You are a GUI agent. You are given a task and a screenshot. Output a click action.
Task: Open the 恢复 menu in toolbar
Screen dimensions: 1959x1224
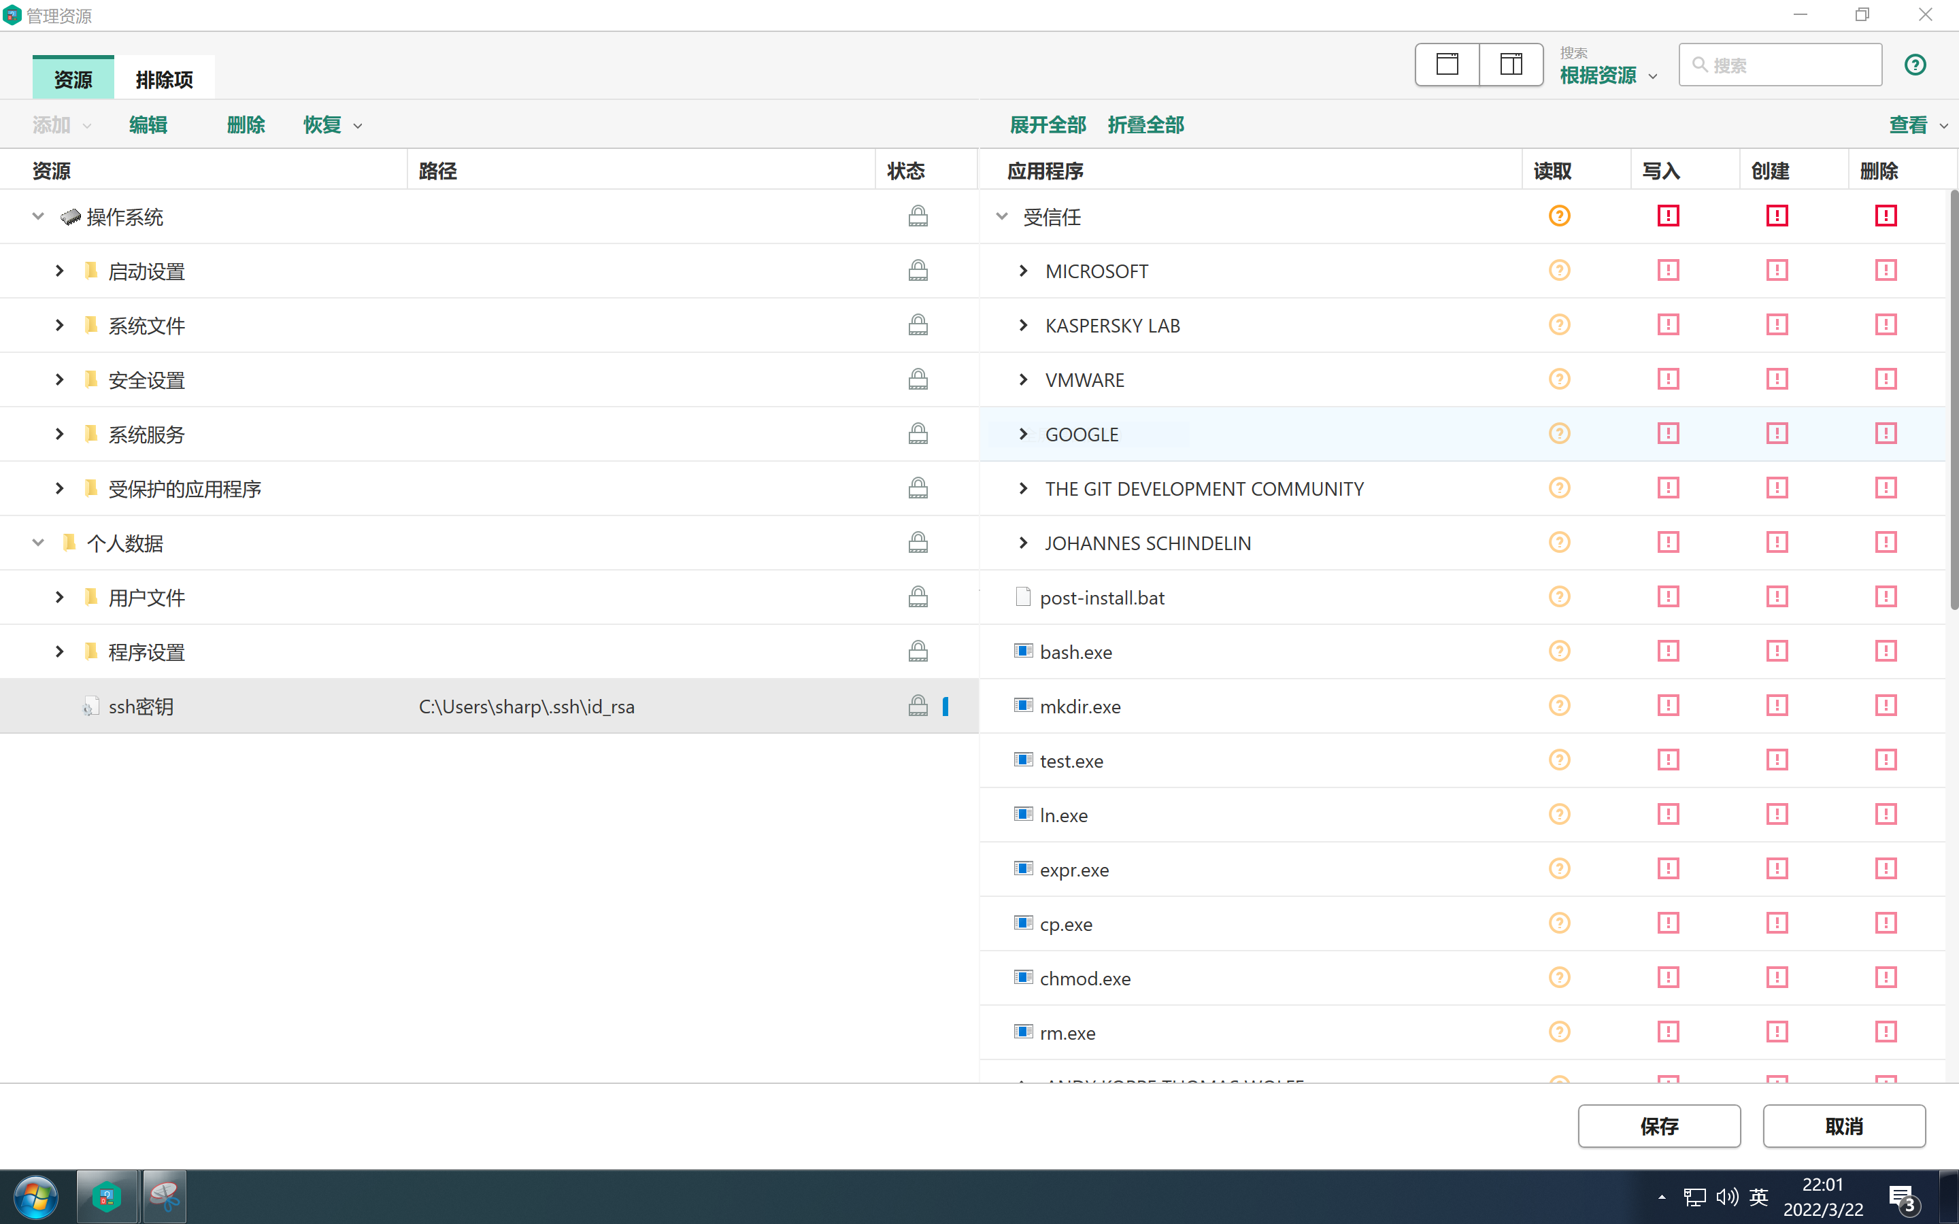(x=332, y=124)
